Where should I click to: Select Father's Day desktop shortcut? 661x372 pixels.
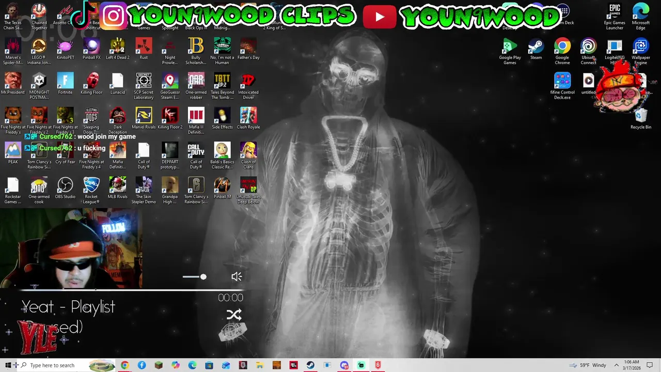[x=248, y=49]
